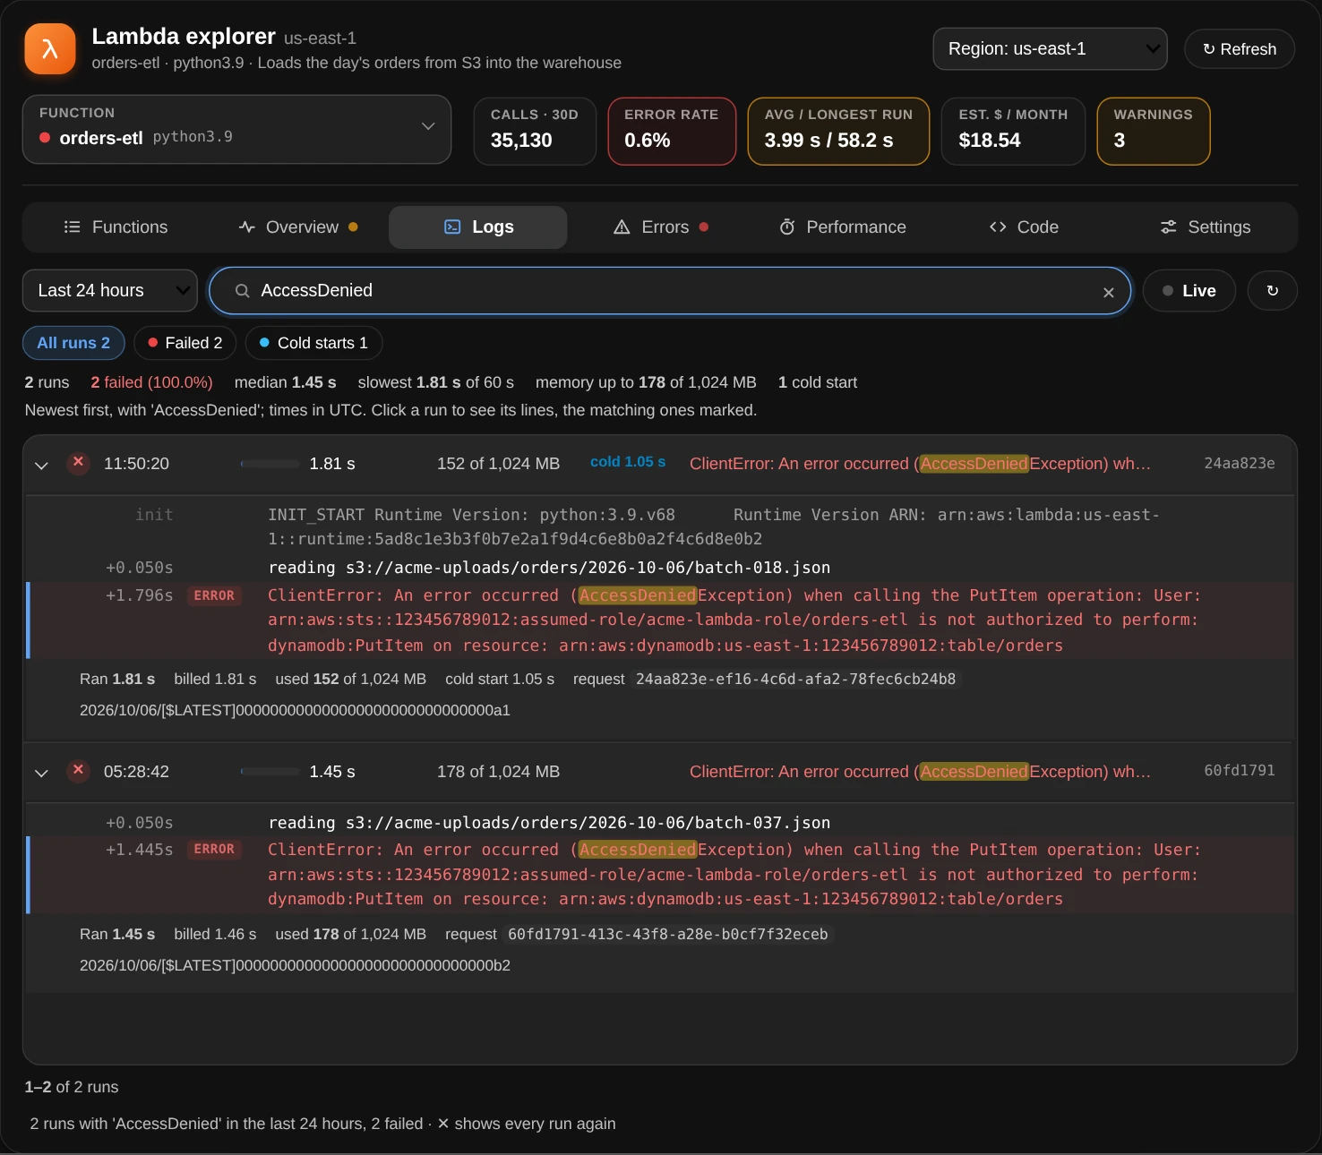The height and width of the screenshot is (1155, 1322).
Task: Open the Last 24 hours time range dropdown
Action: pyautogui.click(x=110, y=291)
